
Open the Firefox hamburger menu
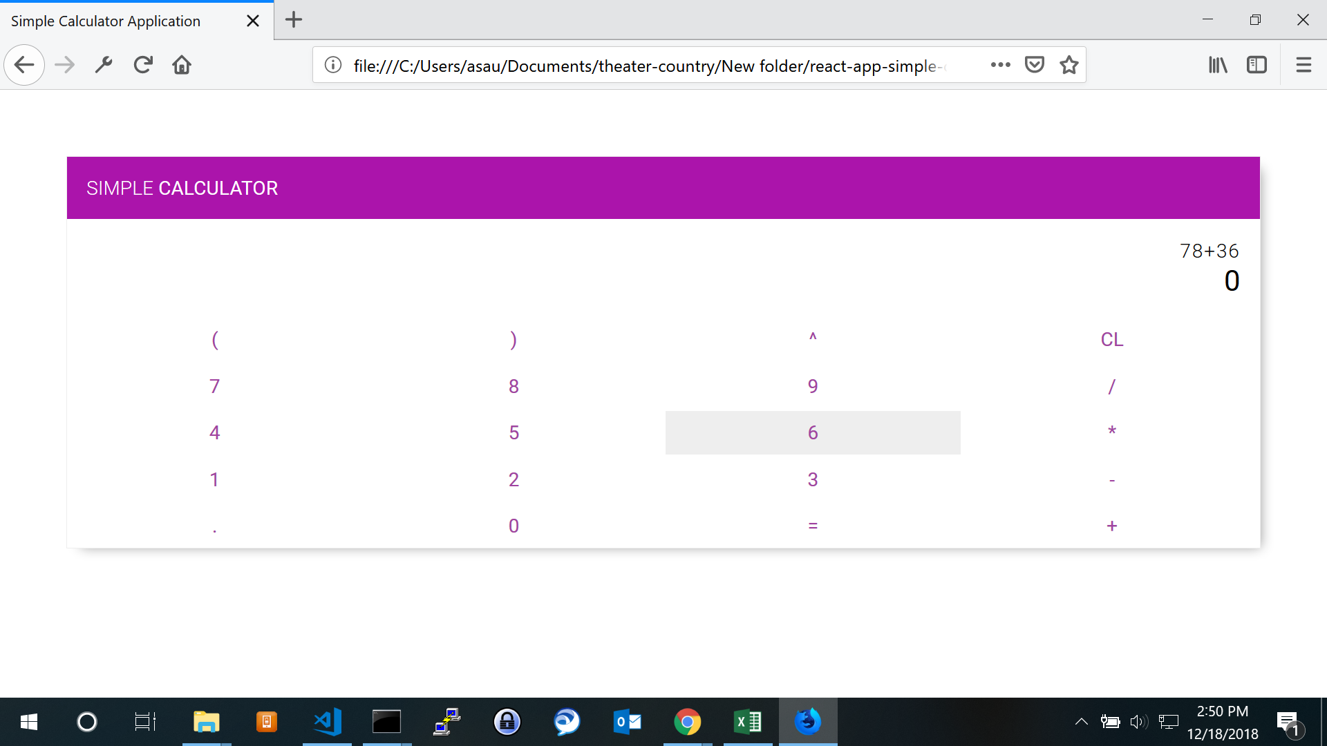coord(1304,65)
